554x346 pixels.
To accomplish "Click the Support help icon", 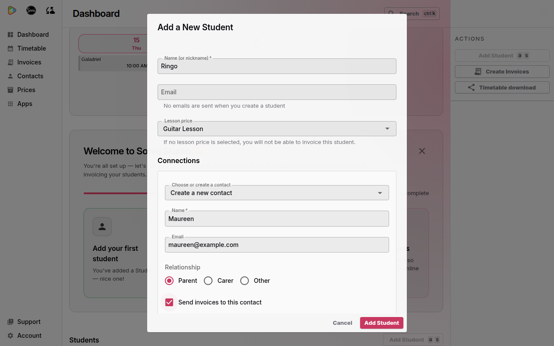I will click(10, 322).
